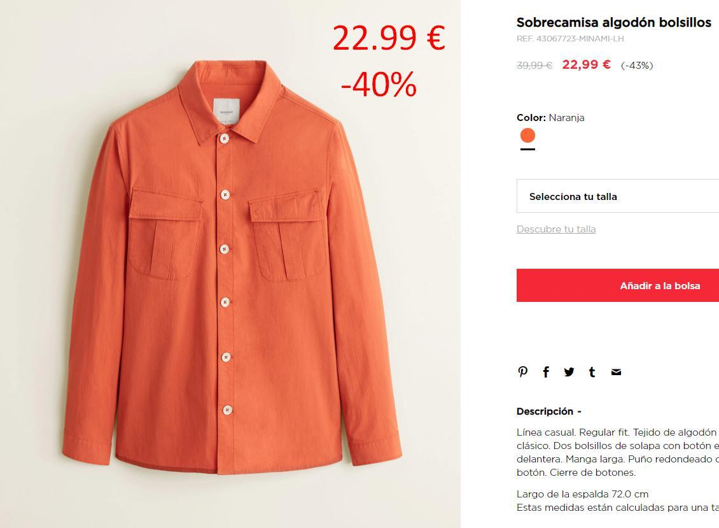Share product on Facebook

[546, 372]
